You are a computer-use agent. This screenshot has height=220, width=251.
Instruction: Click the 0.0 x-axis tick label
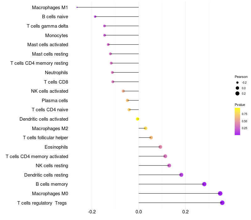pyautogui.click(x=139, y=212)
